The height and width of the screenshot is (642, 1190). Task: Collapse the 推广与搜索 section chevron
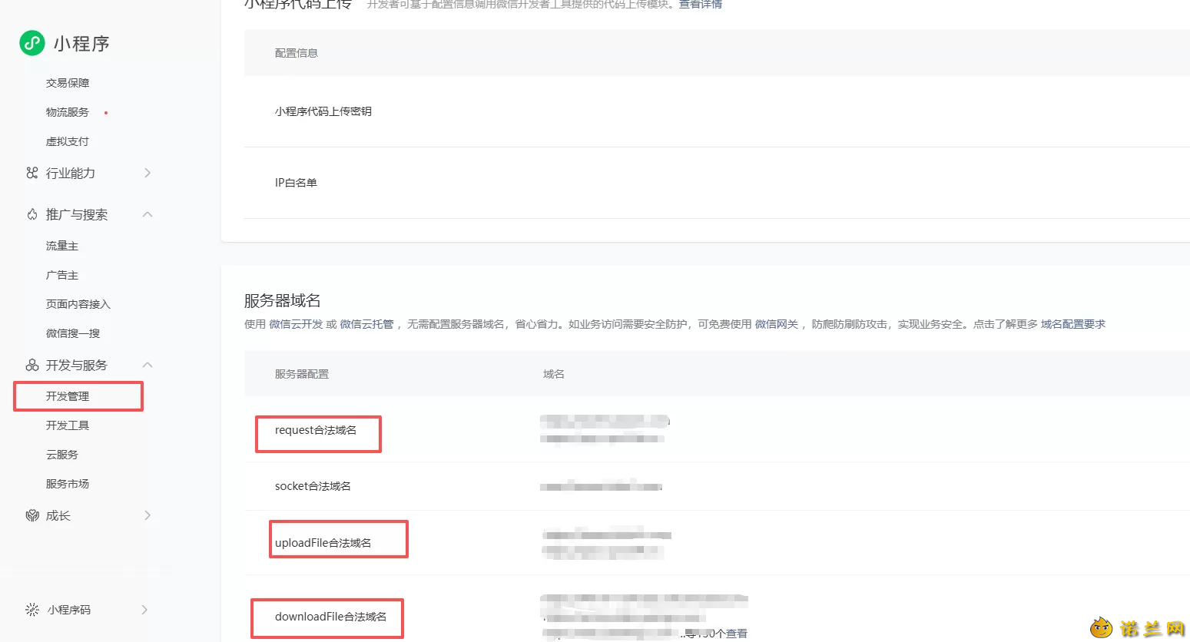148,214
